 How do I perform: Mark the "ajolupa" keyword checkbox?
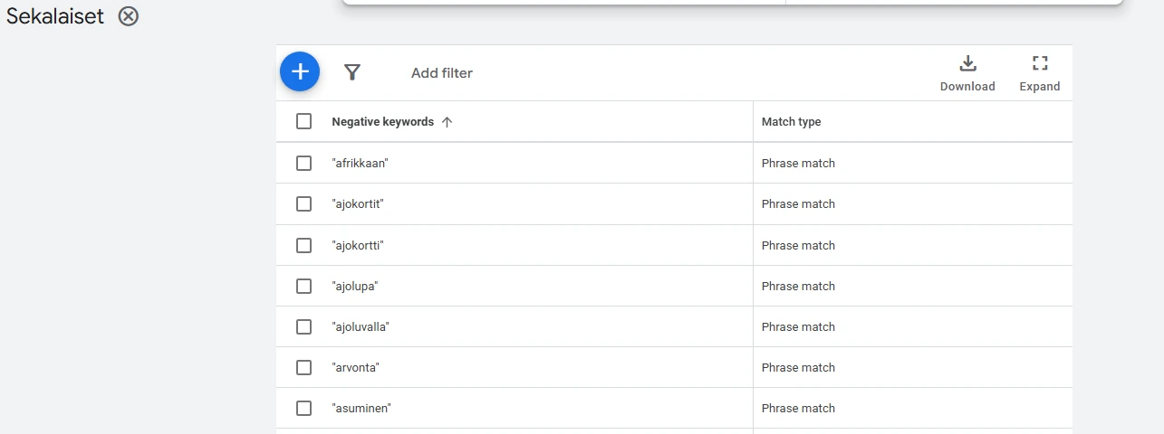(304, 286)
